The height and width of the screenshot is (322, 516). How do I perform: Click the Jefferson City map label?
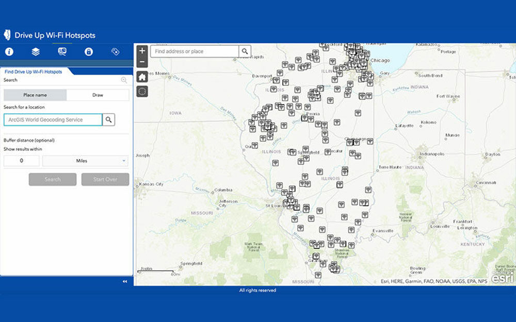coord(228,204)
